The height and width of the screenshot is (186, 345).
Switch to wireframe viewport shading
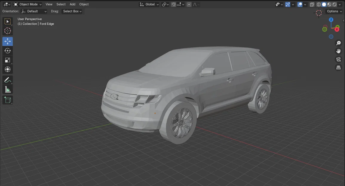coord(318,4)
